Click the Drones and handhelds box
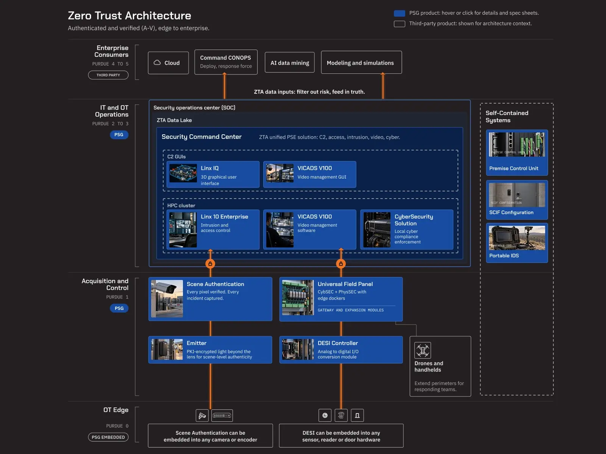Viewport: 606px width, 454px height. click(x=440, y=366)
